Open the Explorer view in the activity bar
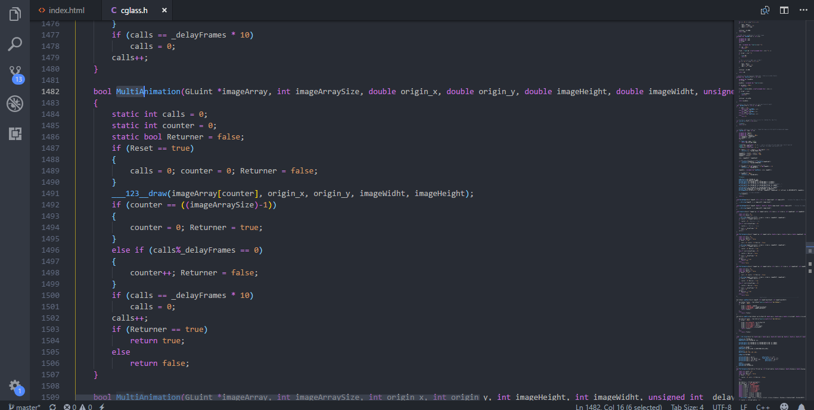The width and height of the screenshot is (814, 410). click(x=15, y=14)
